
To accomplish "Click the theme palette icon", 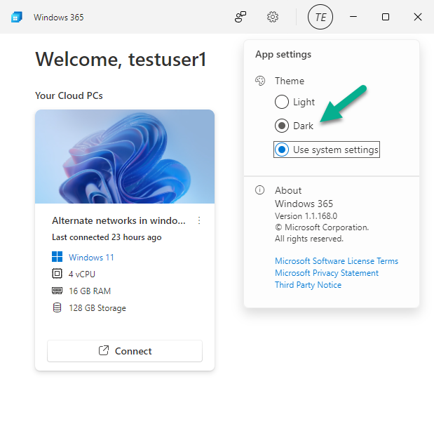I will point(260,81).
